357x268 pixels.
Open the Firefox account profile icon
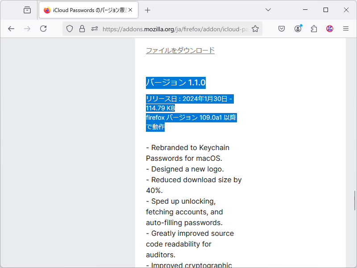[298, 28]
